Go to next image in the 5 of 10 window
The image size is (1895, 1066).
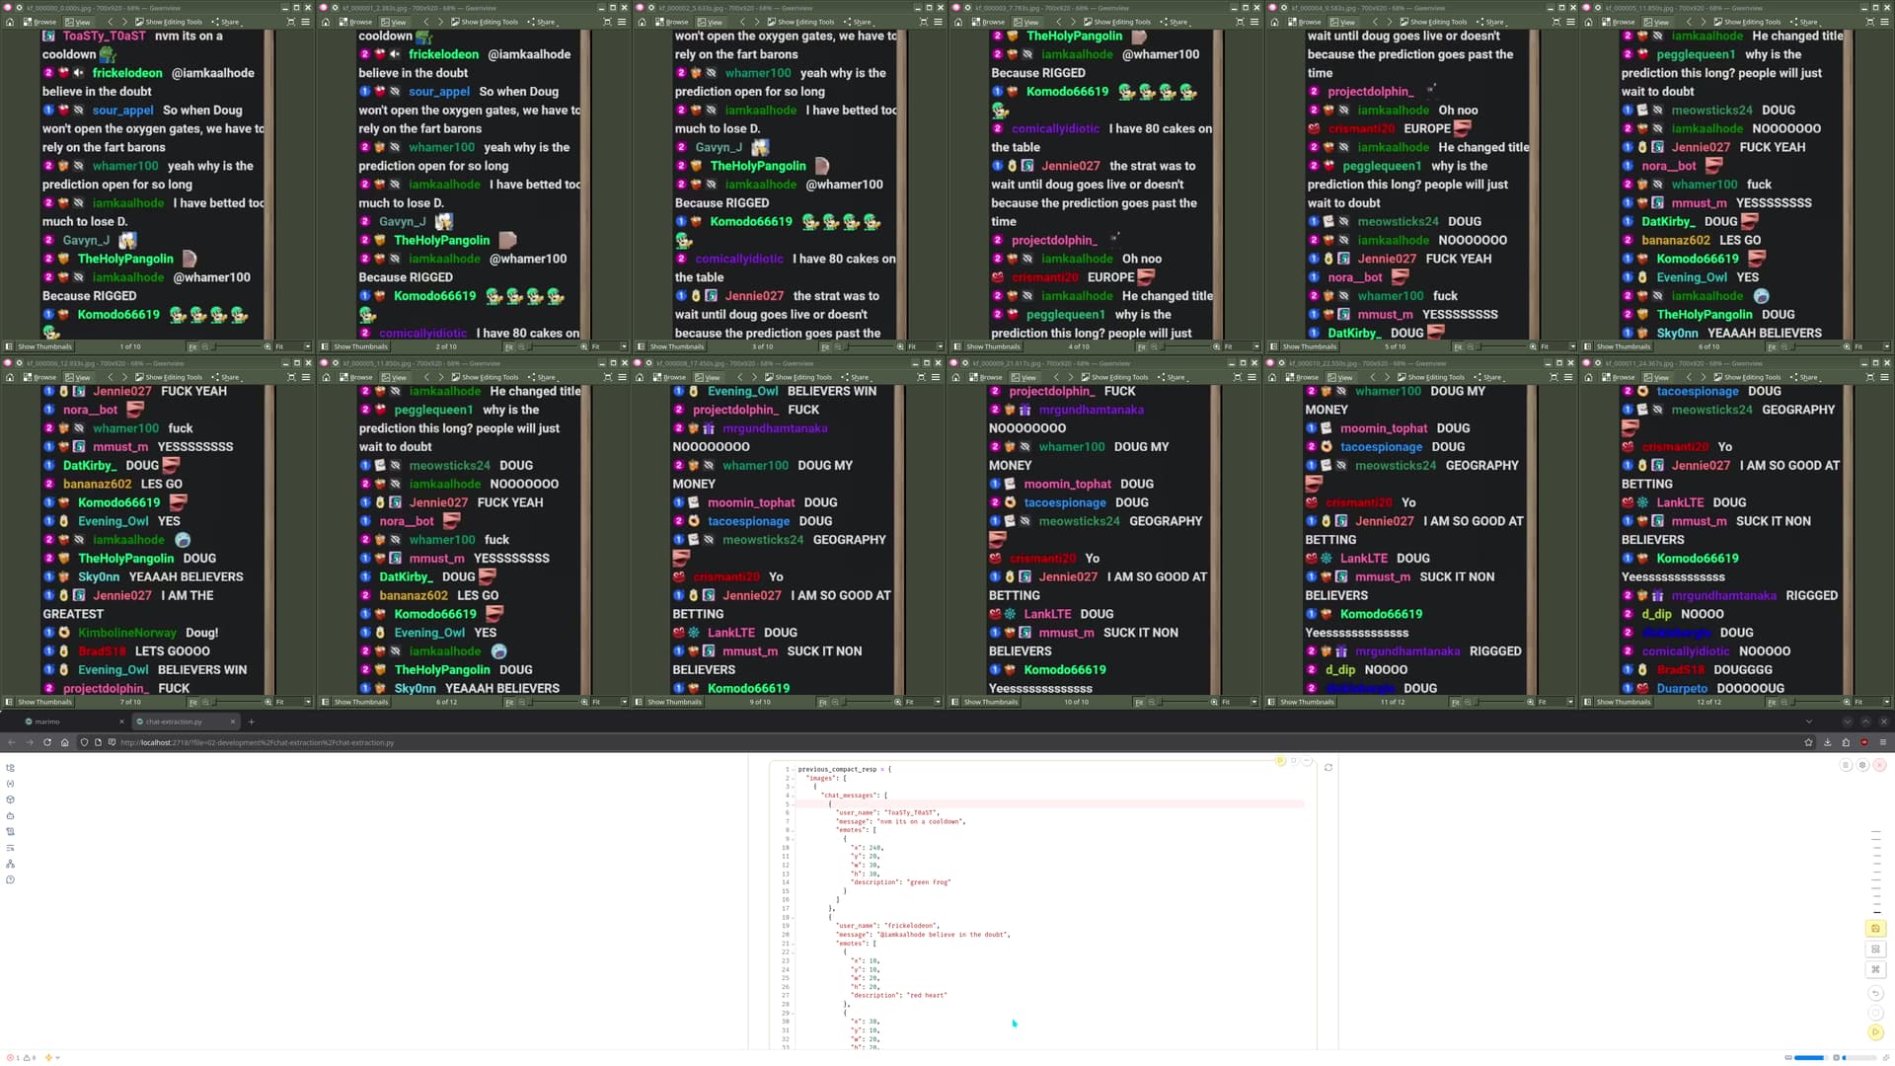coord(1389,22)
